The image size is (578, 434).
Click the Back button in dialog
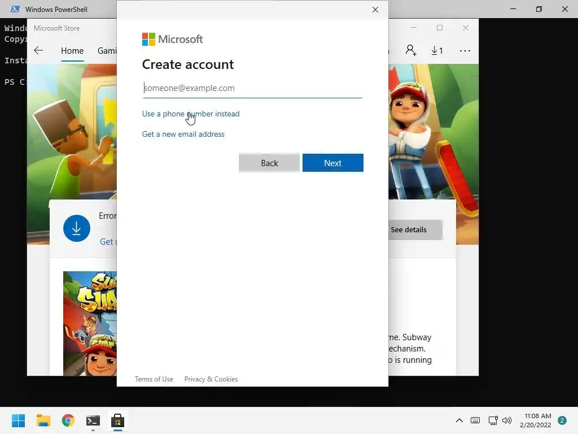[x=269, y=163]
